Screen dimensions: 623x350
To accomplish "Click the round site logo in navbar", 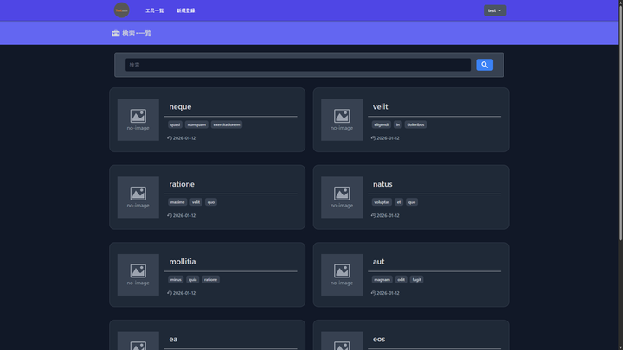I will point(122,10).
